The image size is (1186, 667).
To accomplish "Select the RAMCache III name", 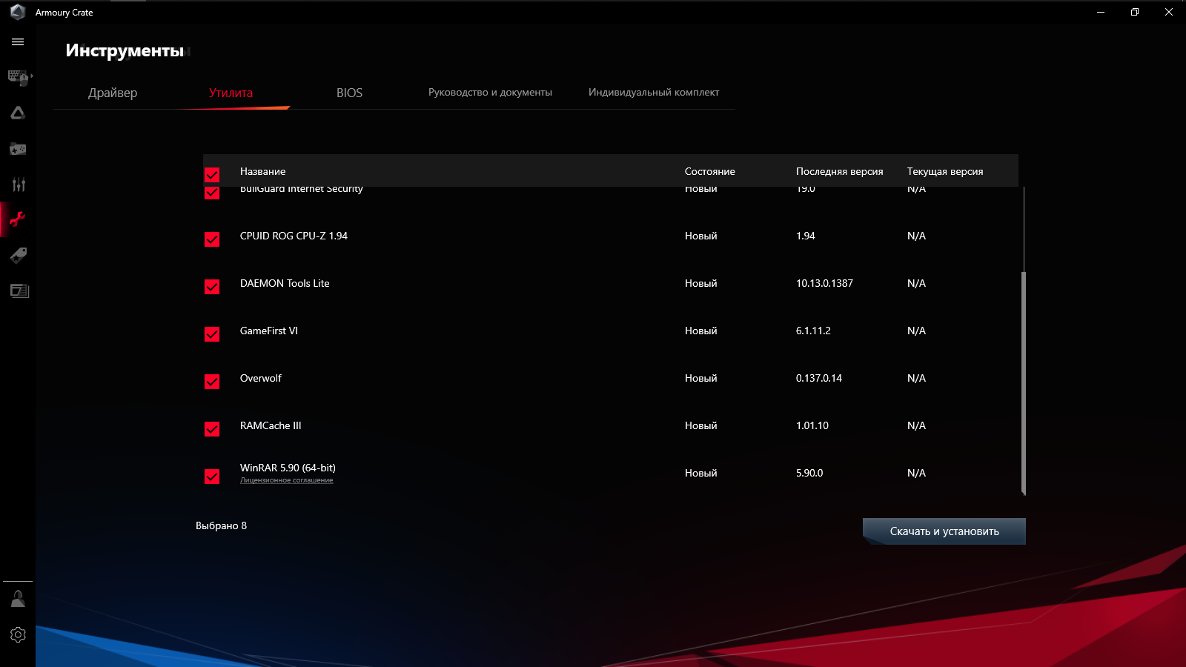I will click(x=271, y=425).
